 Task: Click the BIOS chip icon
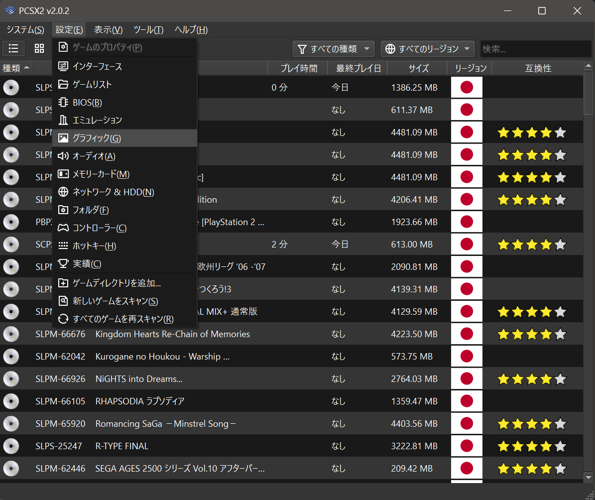click(63, 102)
